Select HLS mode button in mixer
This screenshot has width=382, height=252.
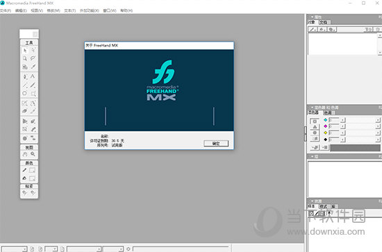tap(315, 133)
